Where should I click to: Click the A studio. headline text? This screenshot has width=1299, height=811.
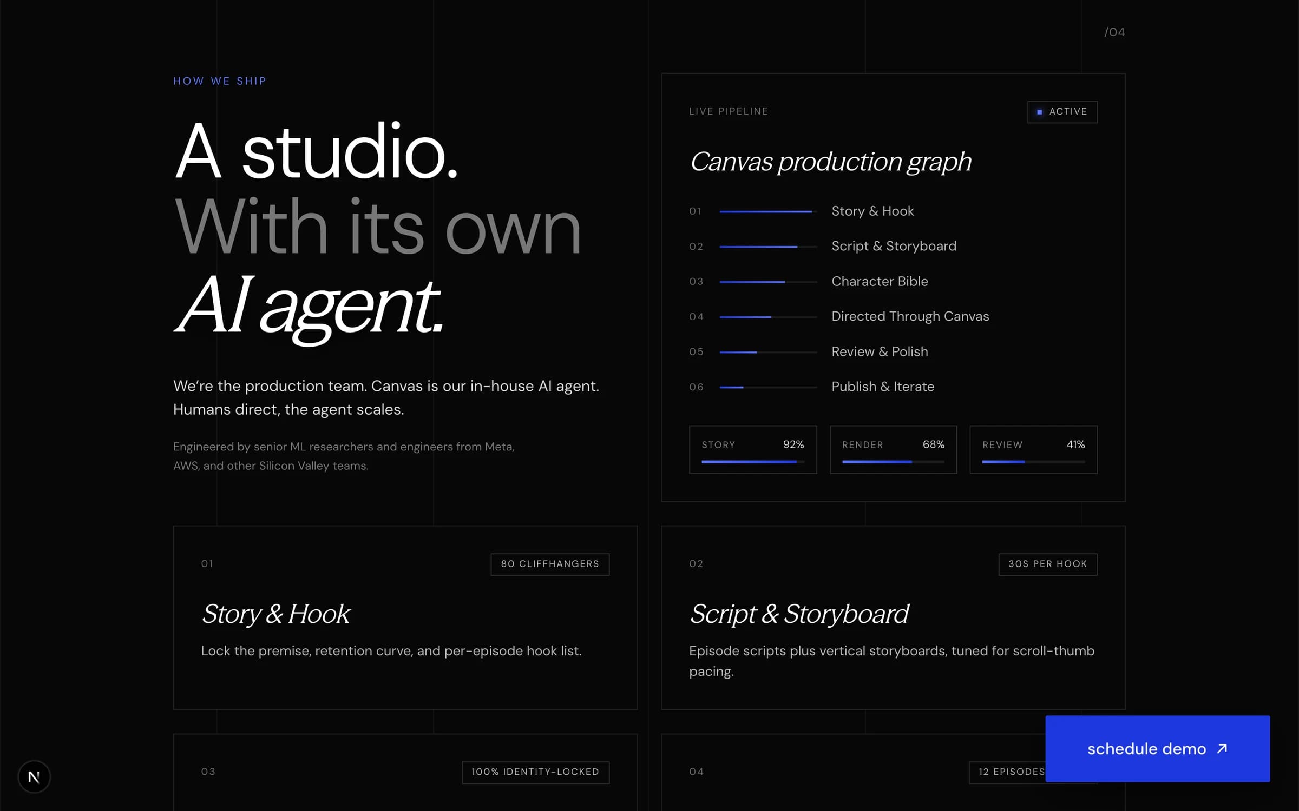click(x=316, y=151)
